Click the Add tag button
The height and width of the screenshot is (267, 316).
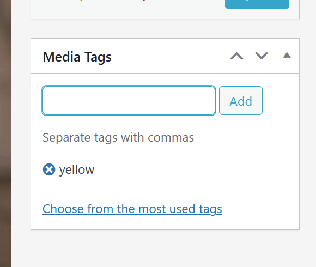(x=241, y=101)
